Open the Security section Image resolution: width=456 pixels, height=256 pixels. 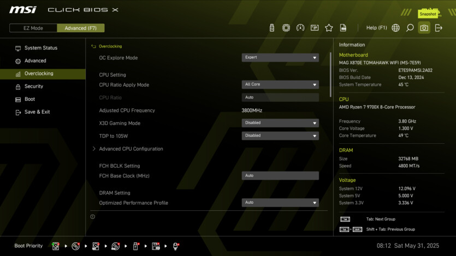coord(34,87)
